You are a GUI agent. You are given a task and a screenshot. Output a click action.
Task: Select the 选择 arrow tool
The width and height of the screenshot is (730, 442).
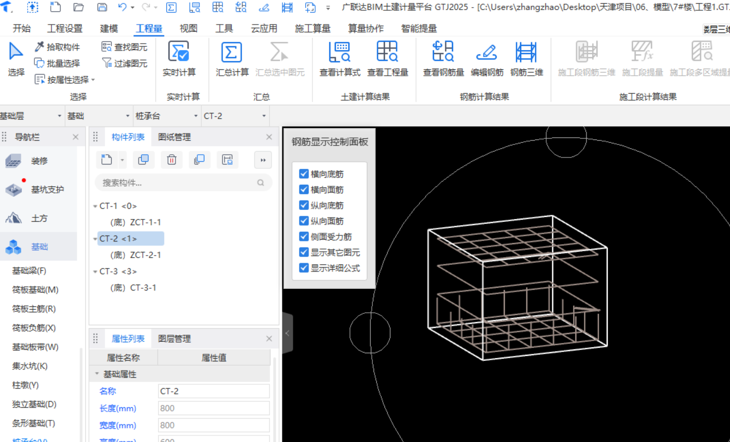click(x=16, y=59)
